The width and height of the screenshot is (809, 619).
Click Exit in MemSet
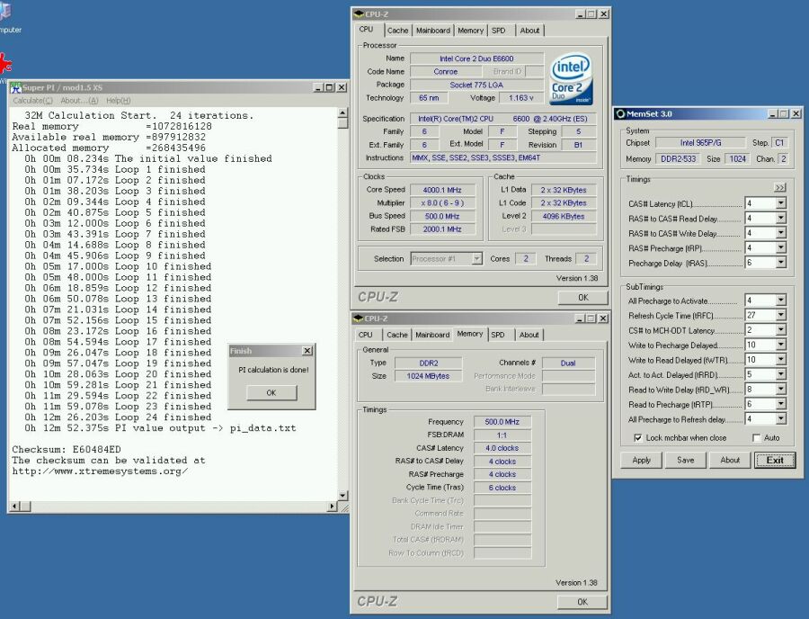[x=775, y=460]
